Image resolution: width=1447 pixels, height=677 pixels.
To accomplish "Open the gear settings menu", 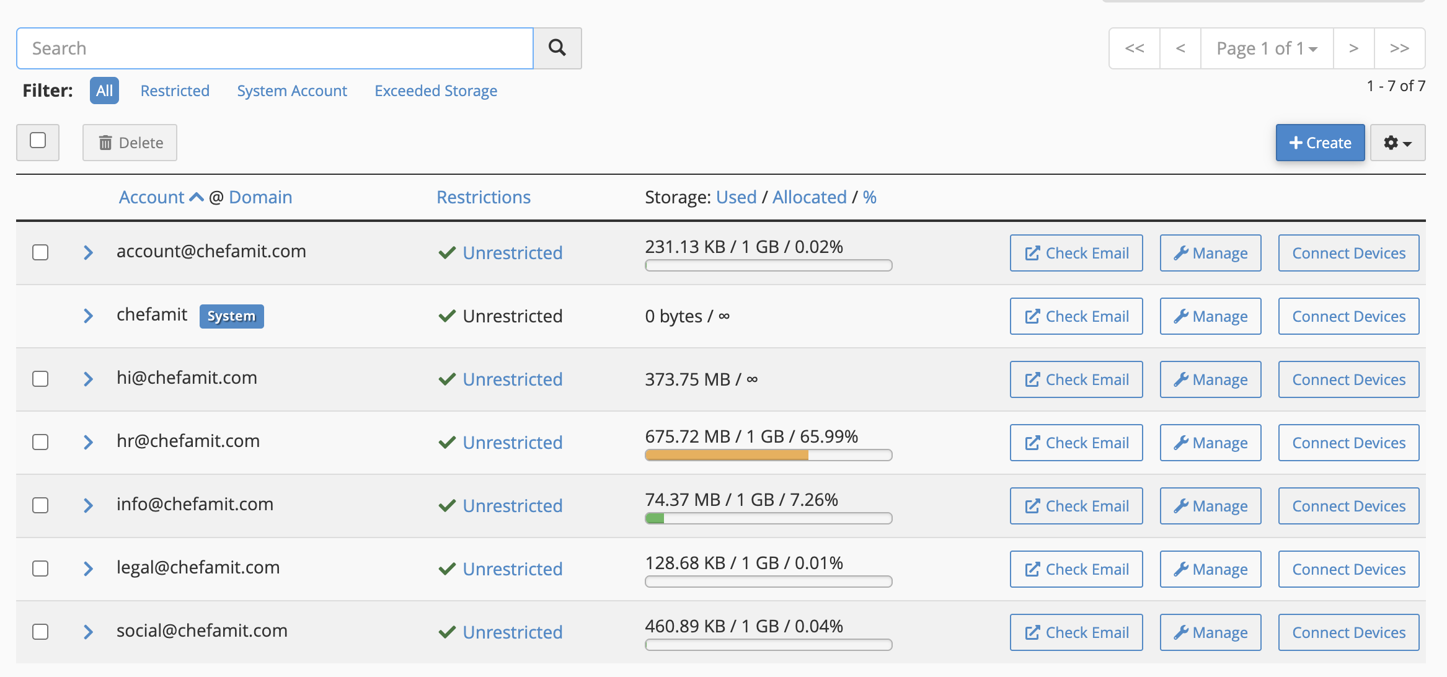I will coord(1397,143).
